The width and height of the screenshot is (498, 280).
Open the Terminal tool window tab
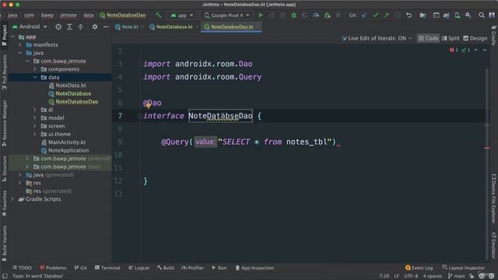[107, 268]
